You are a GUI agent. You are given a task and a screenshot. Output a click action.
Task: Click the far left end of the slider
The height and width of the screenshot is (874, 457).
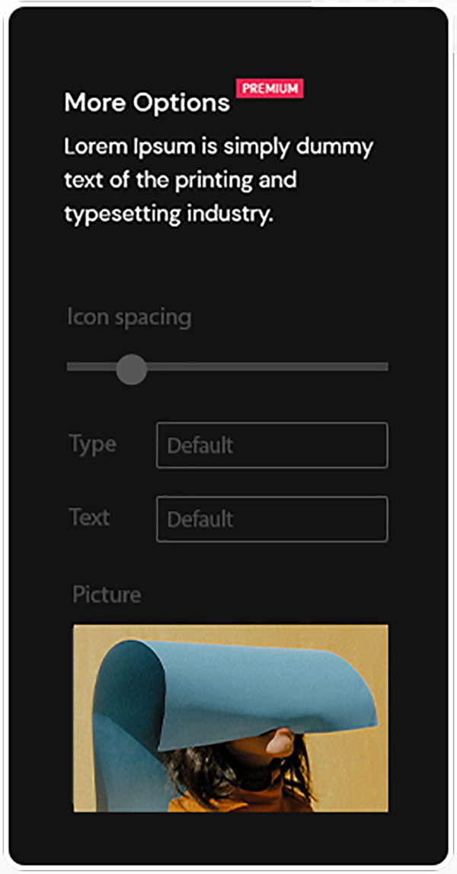click(70, 367)
